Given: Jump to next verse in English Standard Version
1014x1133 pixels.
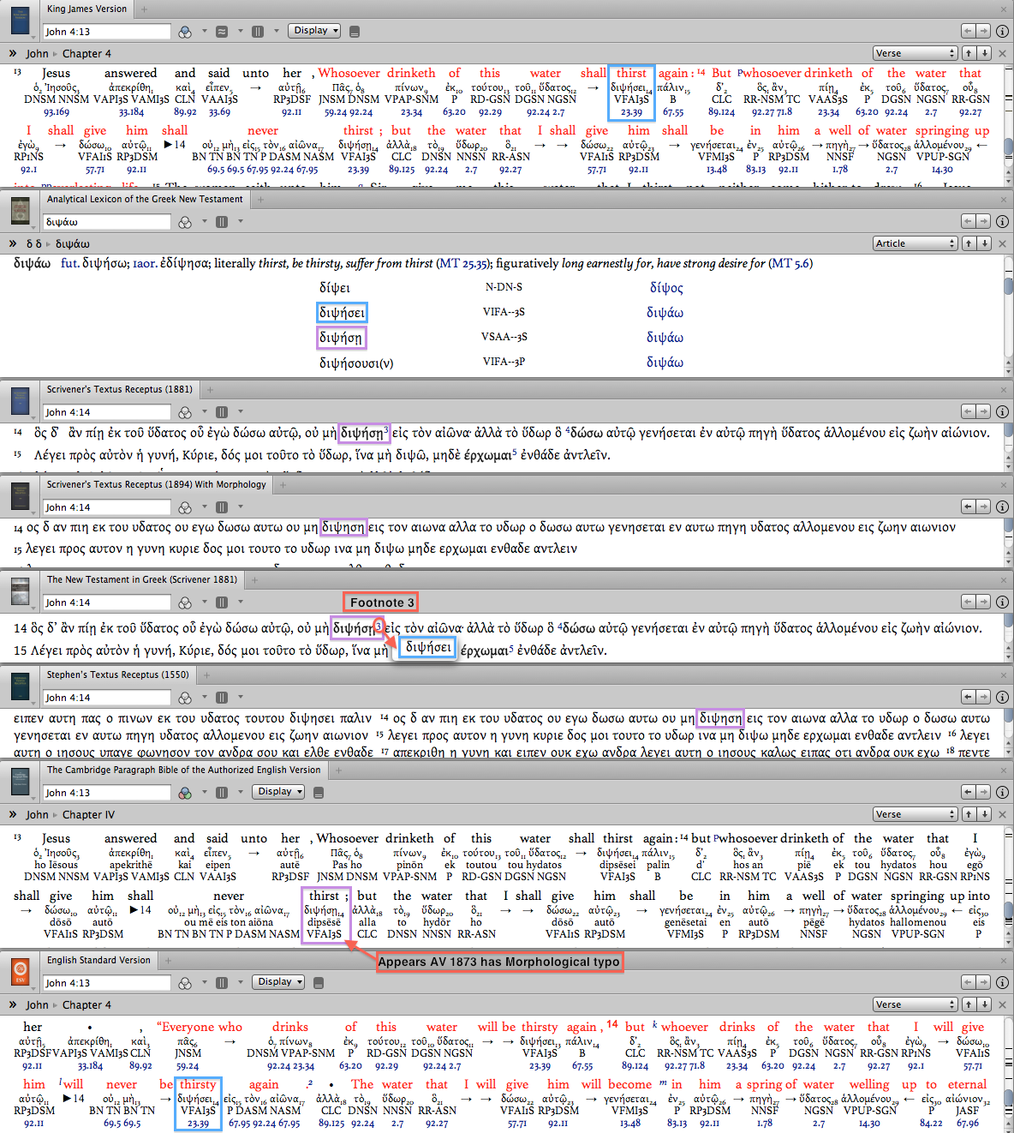Looking at the screenshot, I should [984, 1004].
